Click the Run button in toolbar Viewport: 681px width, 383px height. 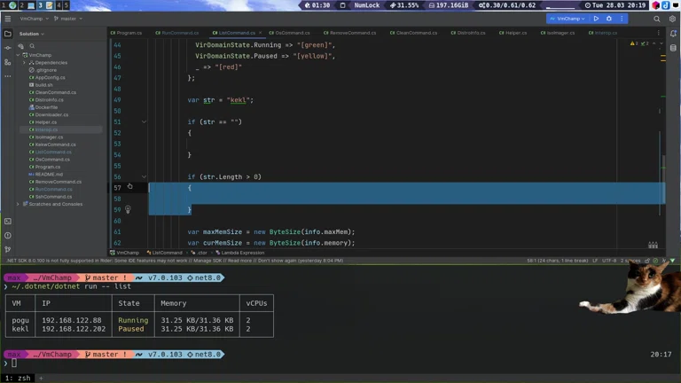point(596,19)
